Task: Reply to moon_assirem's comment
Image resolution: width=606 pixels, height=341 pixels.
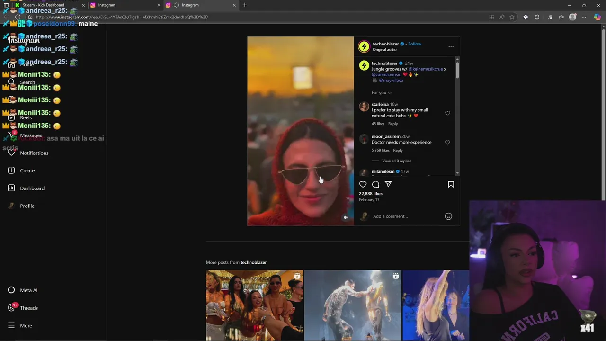Action: pos(398,151)
